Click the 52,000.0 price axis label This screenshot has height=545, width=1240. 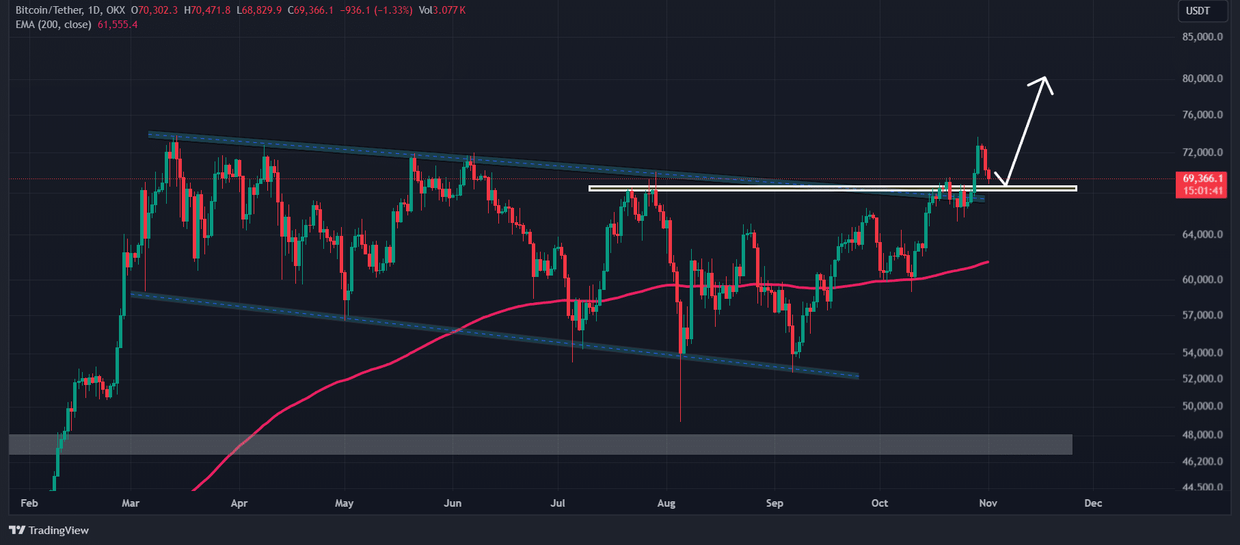pos(1202,379)
